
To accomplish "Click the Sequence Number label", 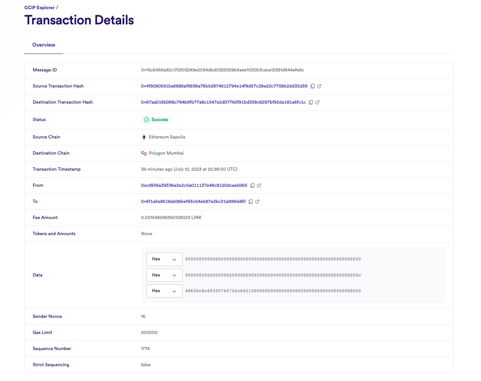I will tap(52, 348).
